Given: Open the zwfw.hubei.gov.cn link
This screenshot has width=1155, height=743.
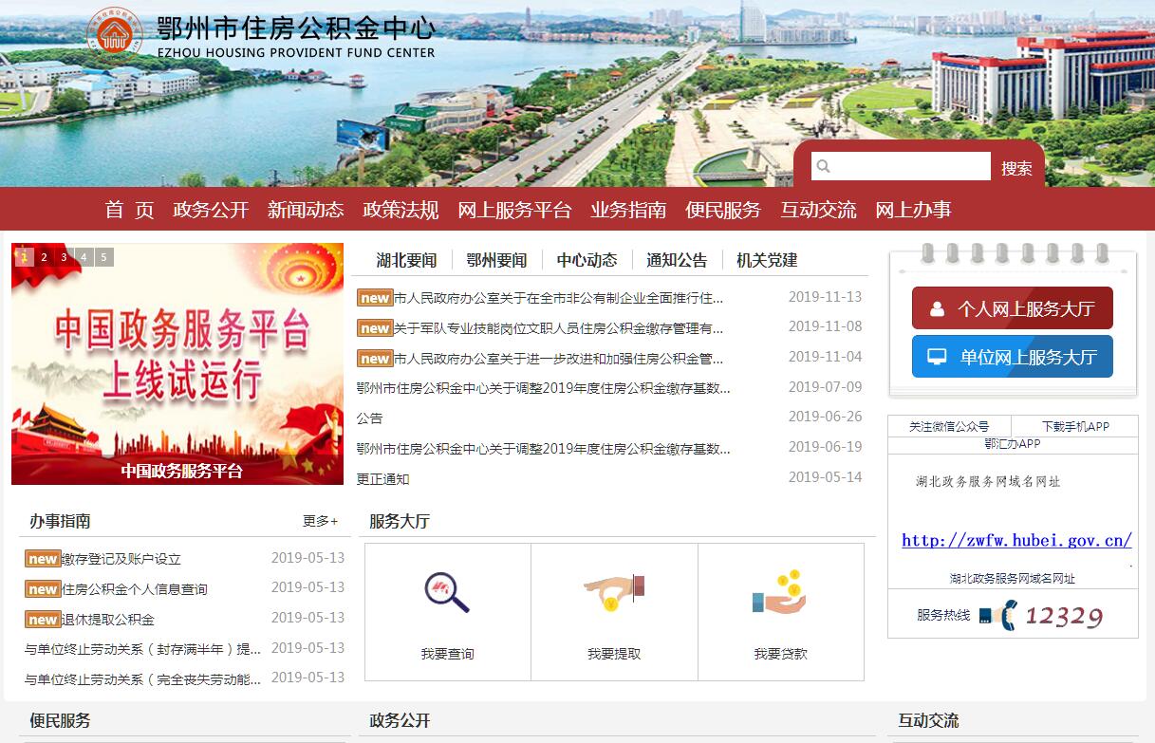Looking at the screenshot, I should click(x=1016, y=540).
